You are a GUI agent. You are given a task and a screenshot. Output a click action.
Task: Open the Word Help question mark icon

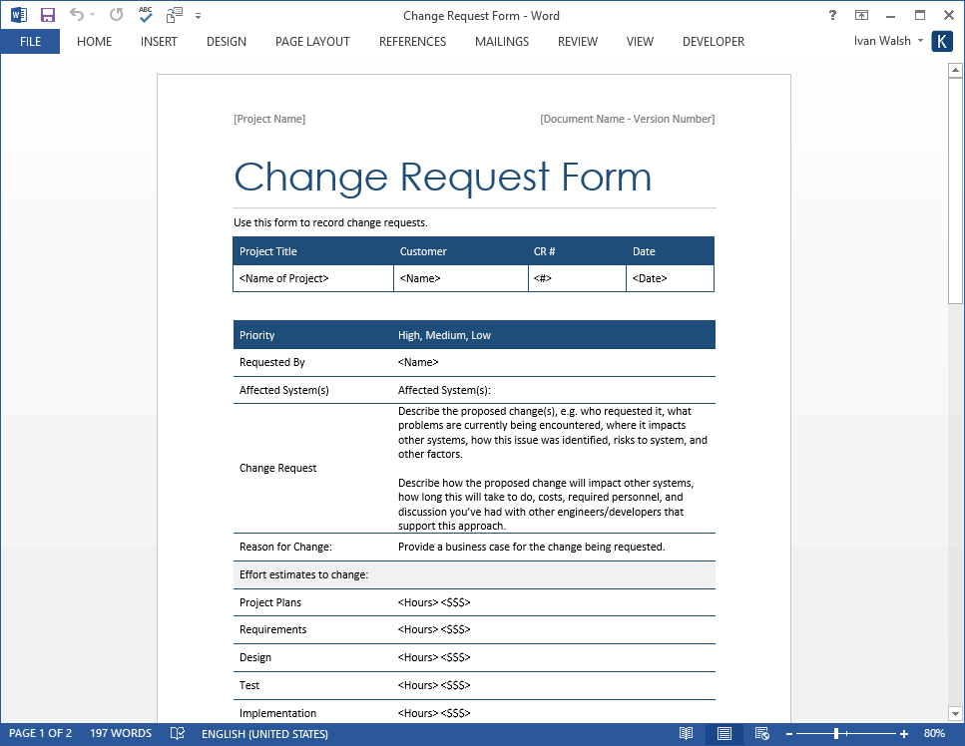click(832, 15)
